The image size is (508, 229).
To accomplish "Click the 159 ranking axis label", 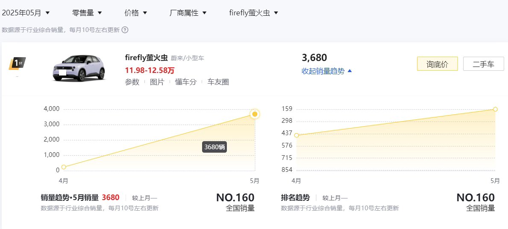I will click(x=288, y=109).
